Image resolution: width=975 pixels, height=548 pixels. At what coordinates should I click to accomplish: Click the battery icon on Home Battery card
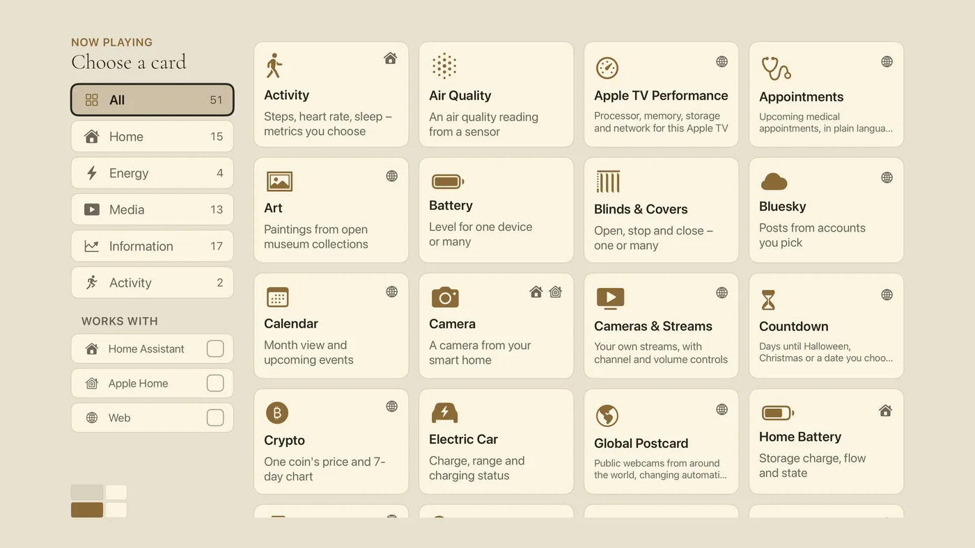coord(777,413)
